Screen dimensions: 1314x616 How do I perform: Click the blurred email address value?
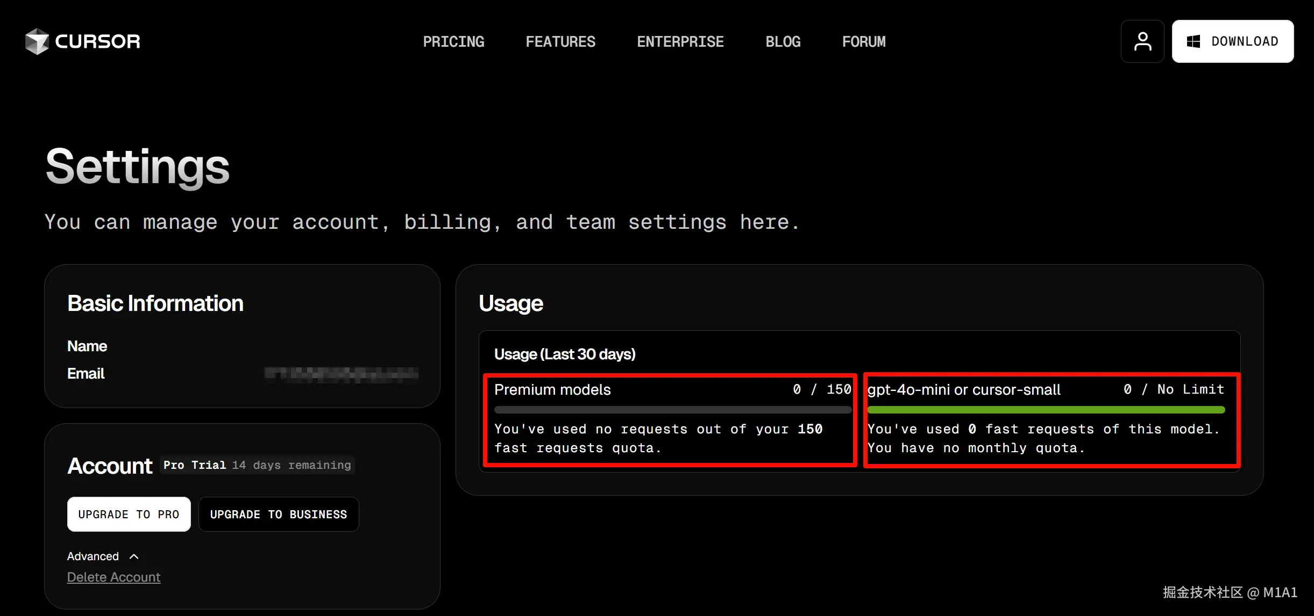(341, 374)
